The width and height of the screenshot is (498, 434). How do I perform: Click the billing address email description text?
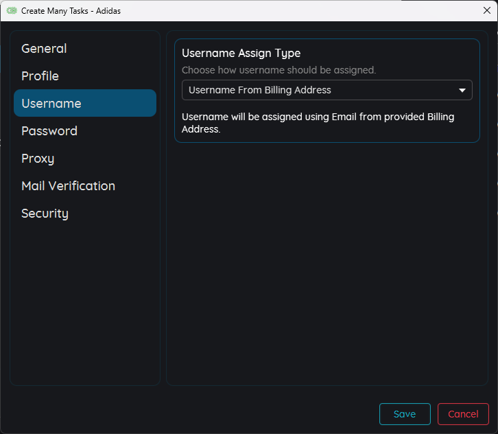318,123
